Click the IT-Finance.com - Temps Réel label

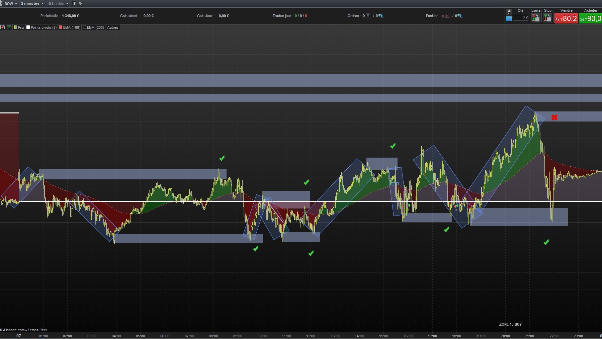pos(23,330)
